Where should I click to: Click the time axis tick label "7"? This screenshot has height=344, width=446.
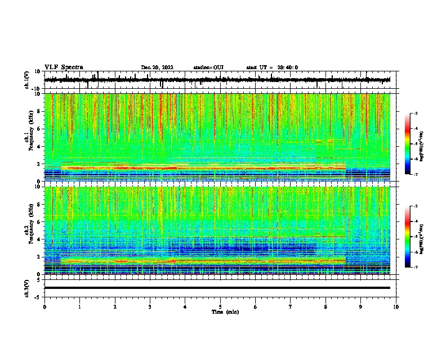291,307
